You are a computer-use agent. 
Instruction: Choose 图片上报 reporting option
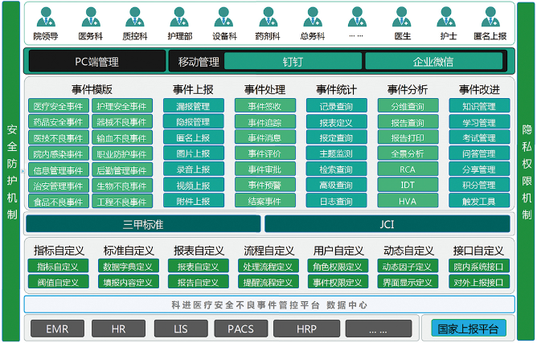(x=194, y=153)
